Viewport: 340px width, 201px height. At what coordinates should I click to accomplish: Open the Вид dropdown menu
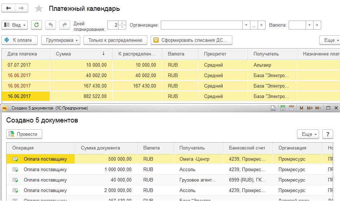pyautogui.click(x=15, y=25)
